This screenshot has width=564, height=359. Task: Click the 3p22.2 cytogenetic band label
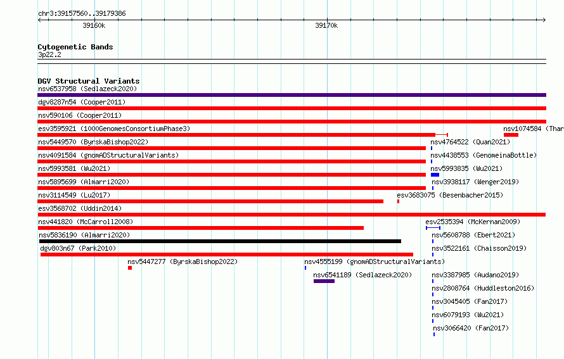pos(49,54)
